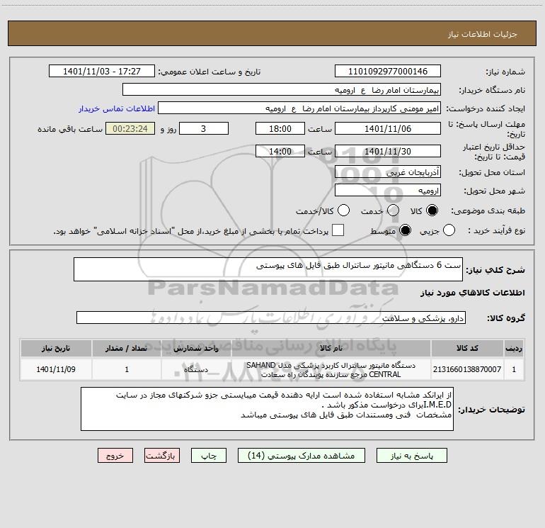Open مشاهده مدارک پیوستی (14) button

tap(302, 456)
